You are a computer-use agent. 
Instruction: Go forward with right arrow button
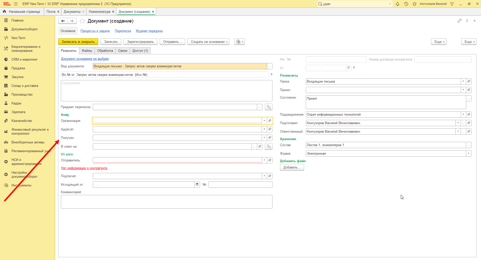tap(72, 21)
